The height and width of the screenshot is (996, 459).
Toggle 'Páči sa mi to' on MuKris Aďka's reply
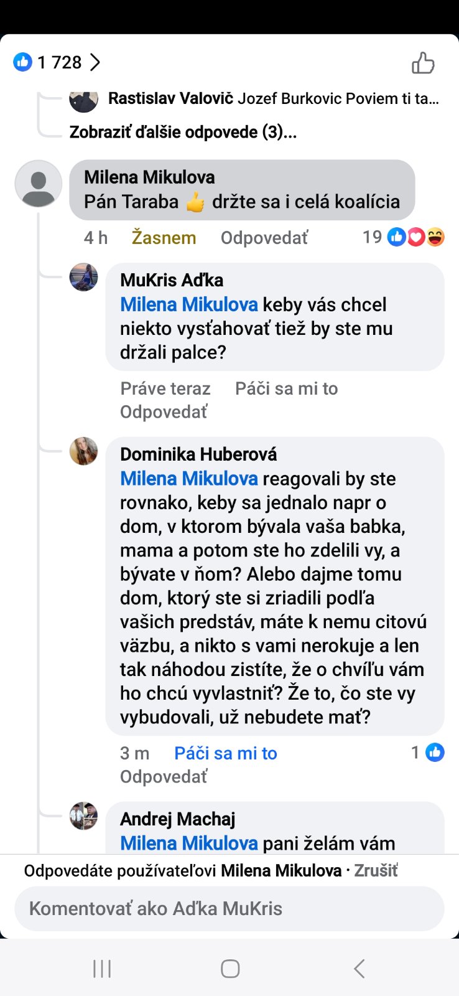point(286,388)
